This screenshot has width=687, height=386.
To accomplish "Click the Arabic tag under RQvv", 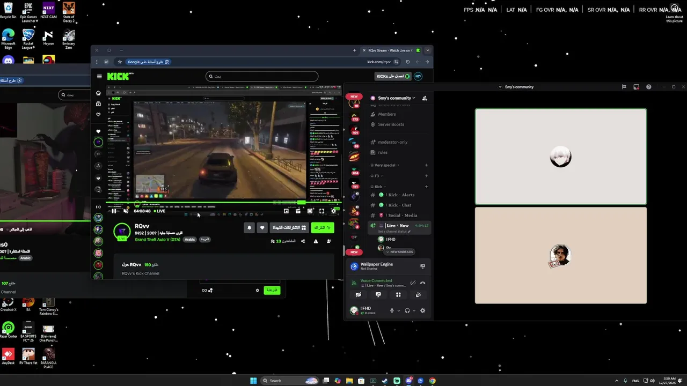I will (x=190, y=240).
